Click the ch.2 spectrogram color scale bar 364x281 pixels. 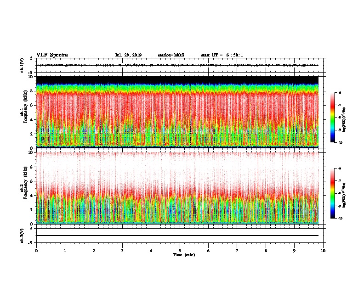(333, 193)
